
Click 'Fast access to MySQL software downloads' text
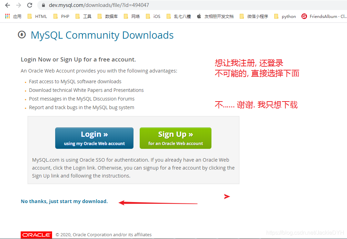pyautogui.click(x=75, y=82)
